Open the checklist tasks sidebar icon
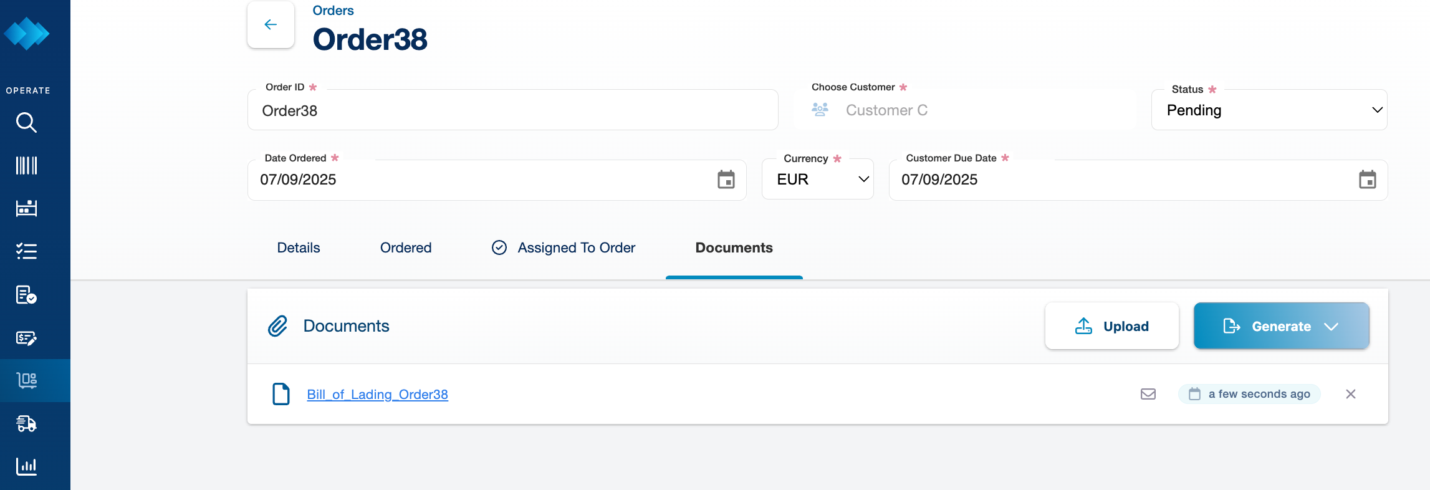This screenshot has width=1430, height=490. [26, 251]
